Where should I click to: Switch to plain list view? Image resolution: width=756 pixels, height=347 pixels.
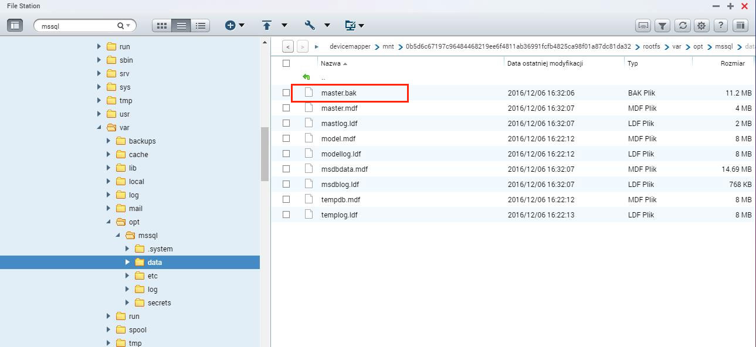tap(181, 26)
